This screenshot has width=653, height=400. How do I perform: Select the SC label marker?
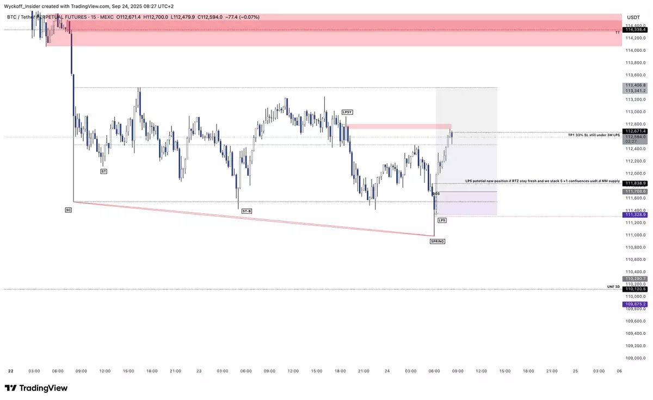click(x=68, y=209)
